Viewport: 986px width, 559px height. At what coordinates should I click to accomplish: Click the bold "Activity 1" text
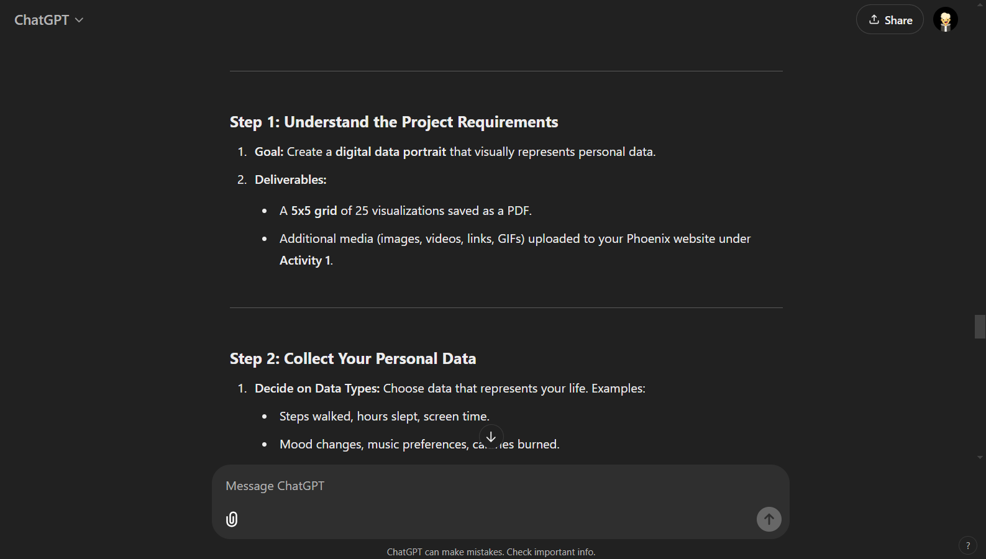coord(305,261)
